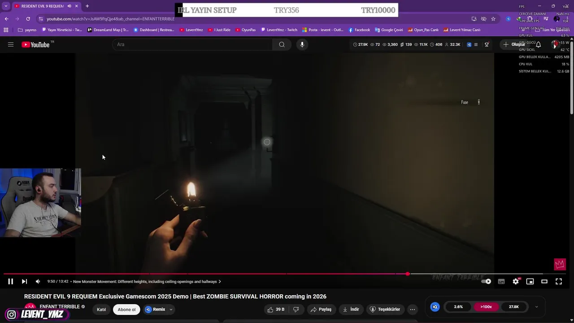Image resolution: width=574 pixels, height=323 pixels.
Task: Open the 'Facebook' bookmark
Action: click(359, 30)
